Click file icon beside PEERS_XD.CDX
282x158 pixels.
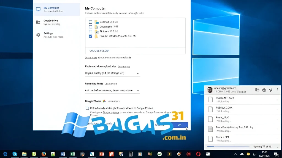210,109
